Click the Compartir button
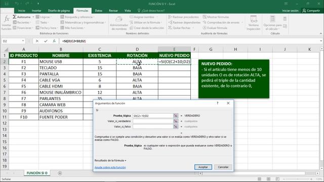 [x=311, y=11]
